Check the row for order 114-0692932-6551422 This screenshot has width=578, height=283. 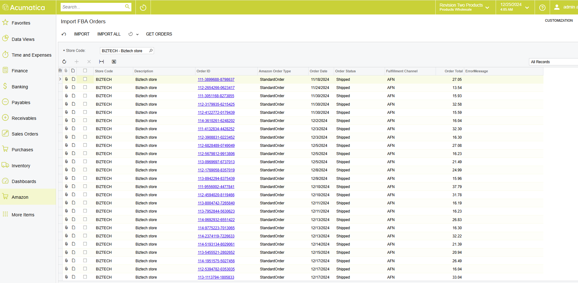pos(85,219)
